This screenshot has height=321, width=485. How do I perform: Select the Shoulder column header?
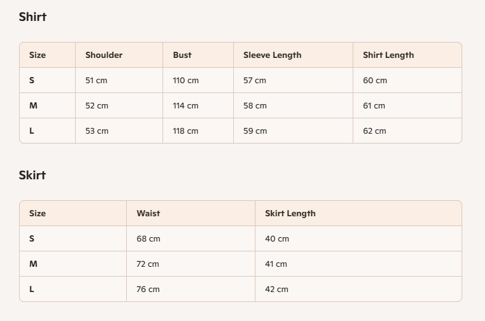click(x=104, y=55)
